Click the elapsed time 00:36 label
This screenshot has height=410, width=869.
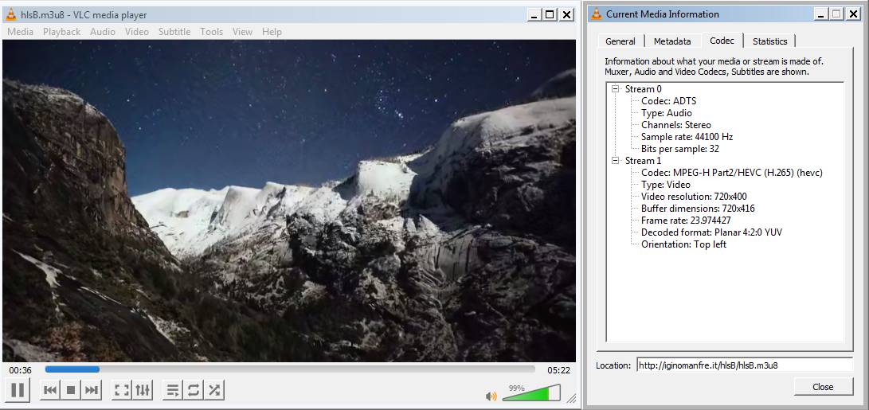[20, 370]
